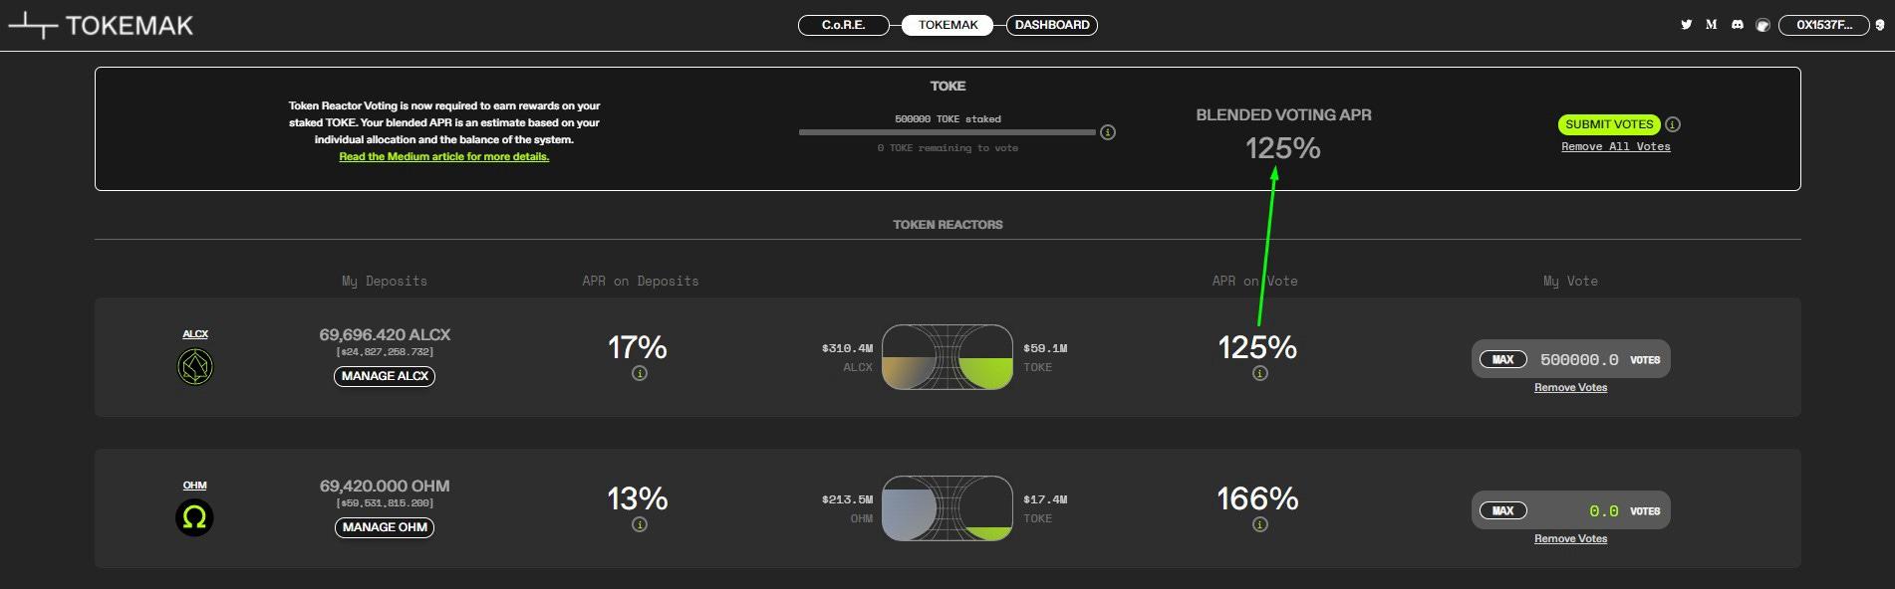Remove Votes from the ALCX reactor
The image size is (1895, 589).
pos(1571,387)
